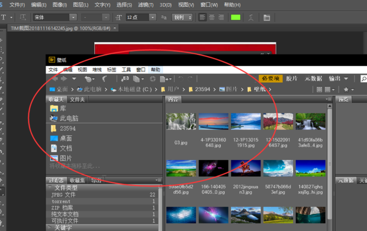Open Photoshop 滤镜(T) menu
Image resolution: width=367 pixels, height=231 pixels.
pos(146,5)
